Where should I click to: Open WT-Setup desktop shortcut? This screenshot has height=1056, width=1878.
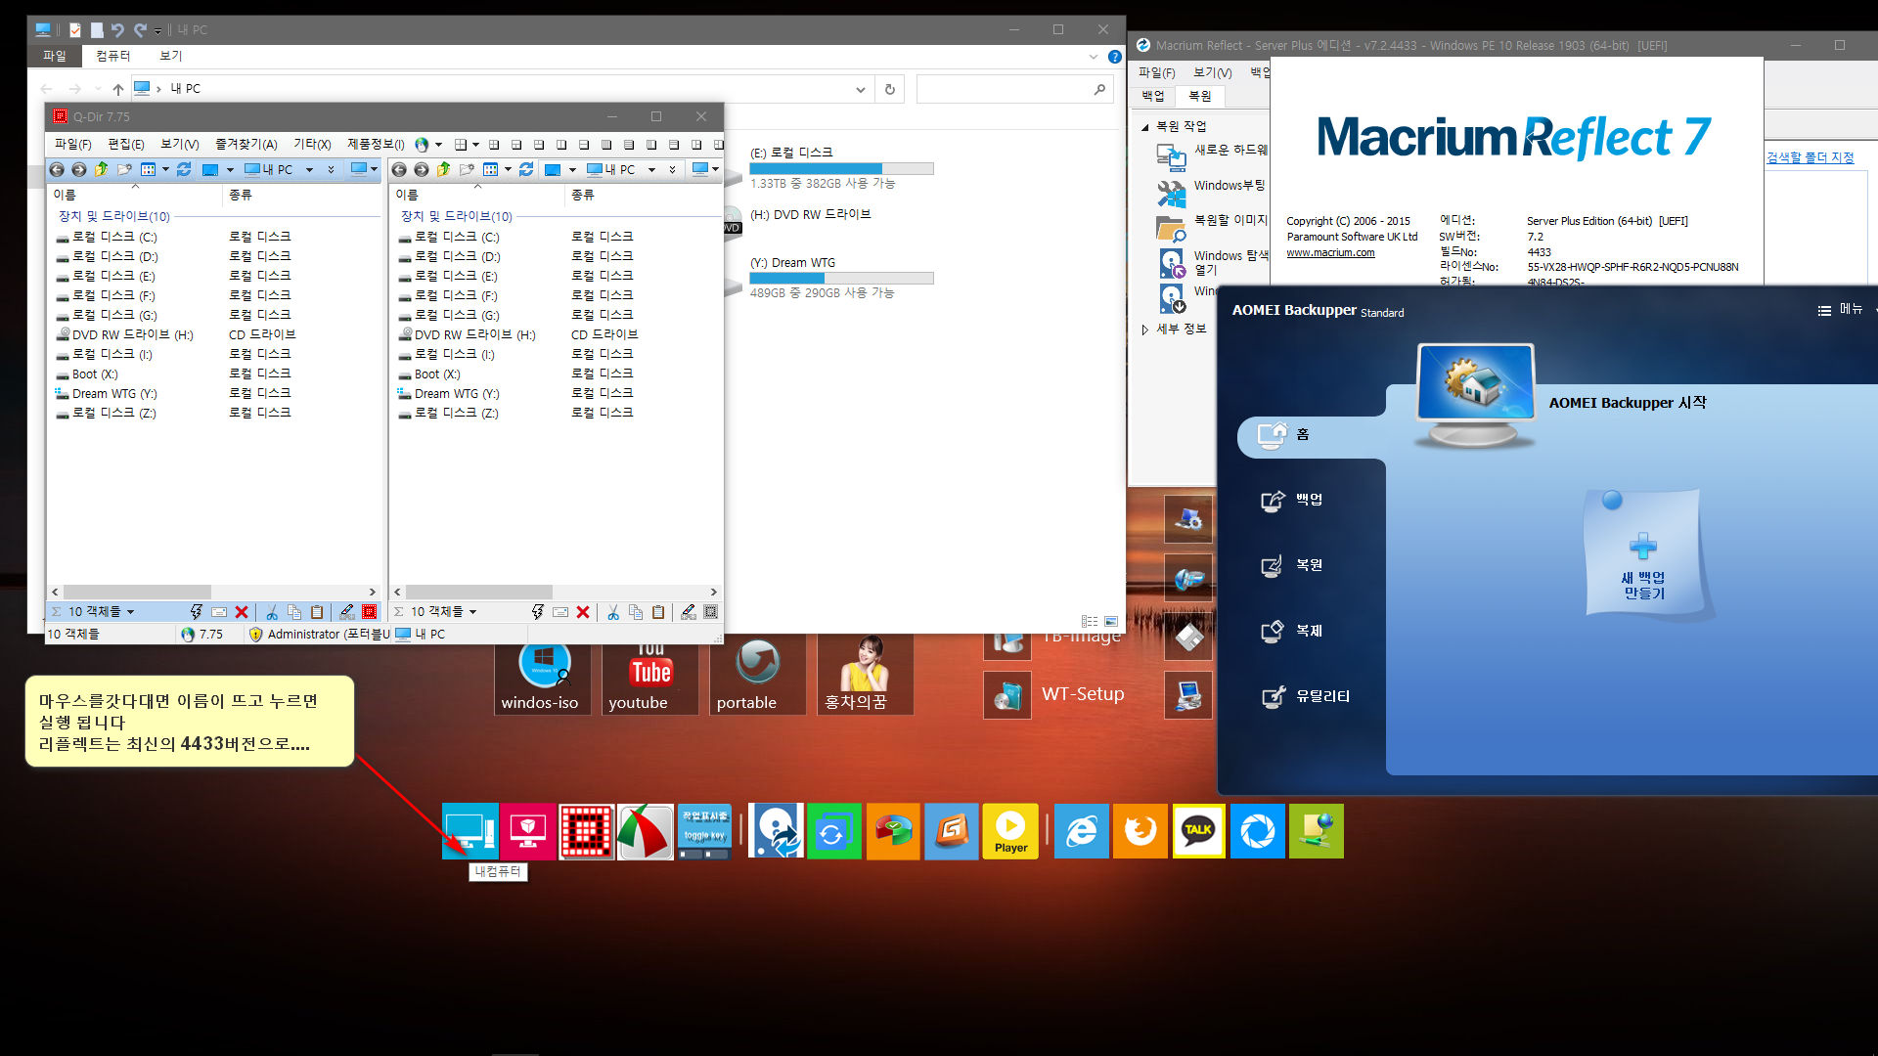pyautogui.click(x=1054, y=694)
